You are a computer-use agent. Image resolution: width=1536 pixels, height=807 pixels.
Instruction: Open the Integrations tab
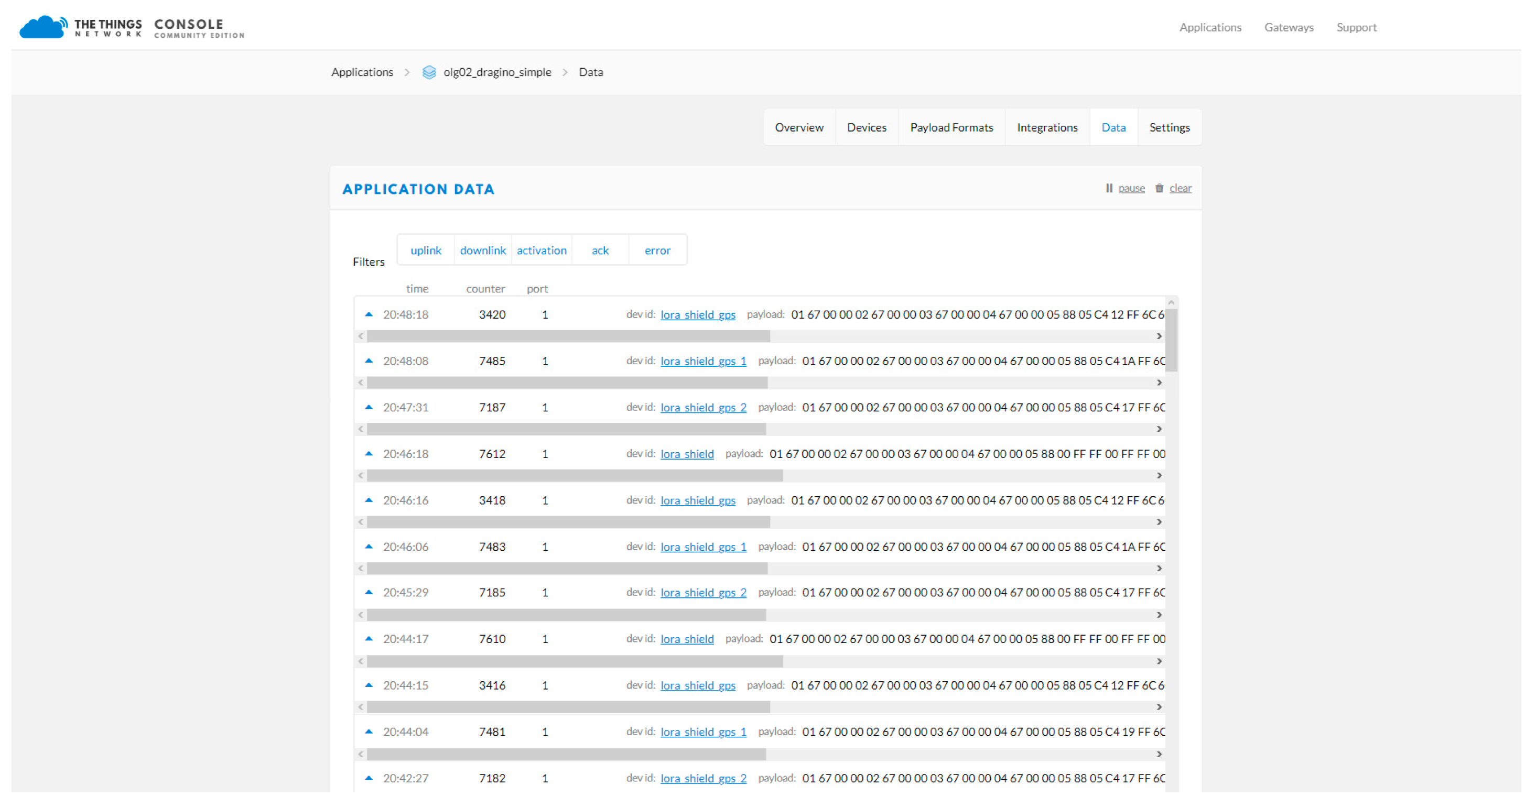[x=1046, y=127]
